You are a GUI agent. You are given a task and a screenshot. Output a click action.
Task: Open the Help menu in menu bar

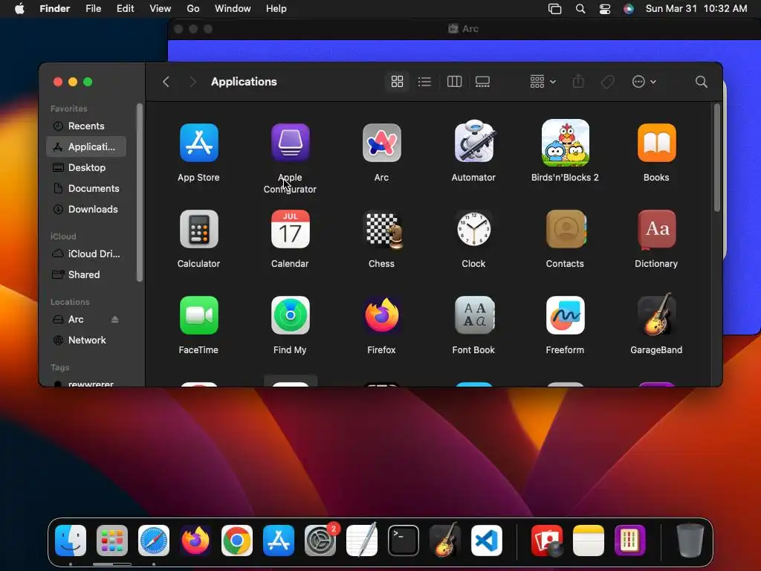[276, 9]
